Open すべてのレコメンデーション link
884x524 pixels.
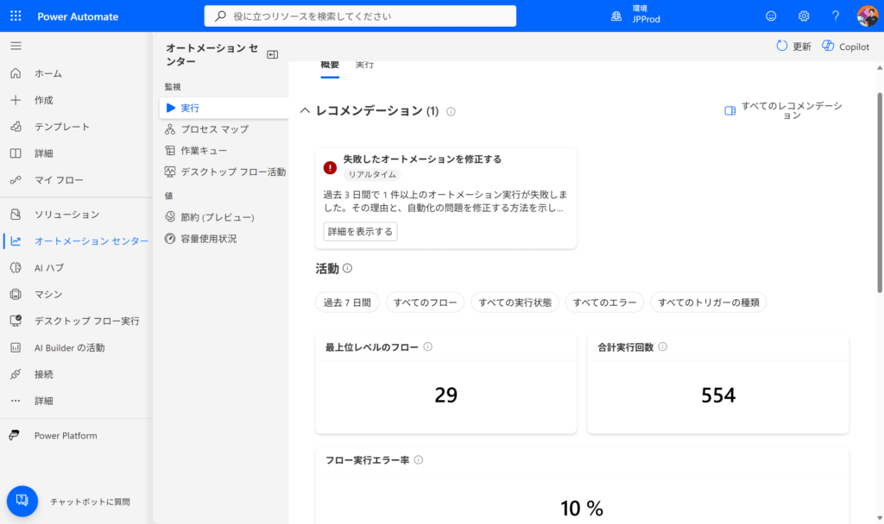(x=784, y=110)
